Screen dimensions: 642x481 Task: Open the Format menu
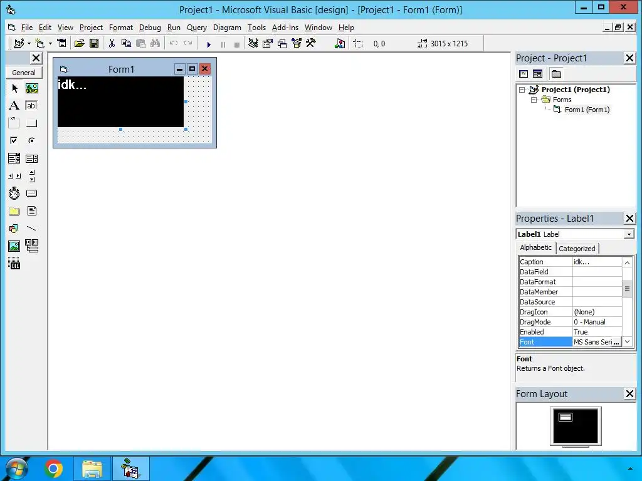tap(121, 28)
